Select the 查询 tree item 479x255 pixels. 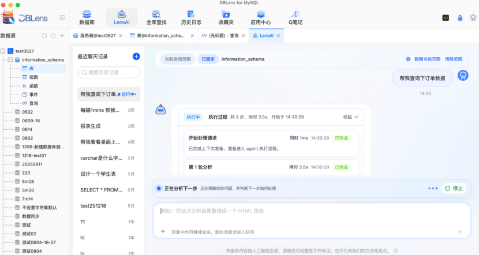[x=33, y=103]
